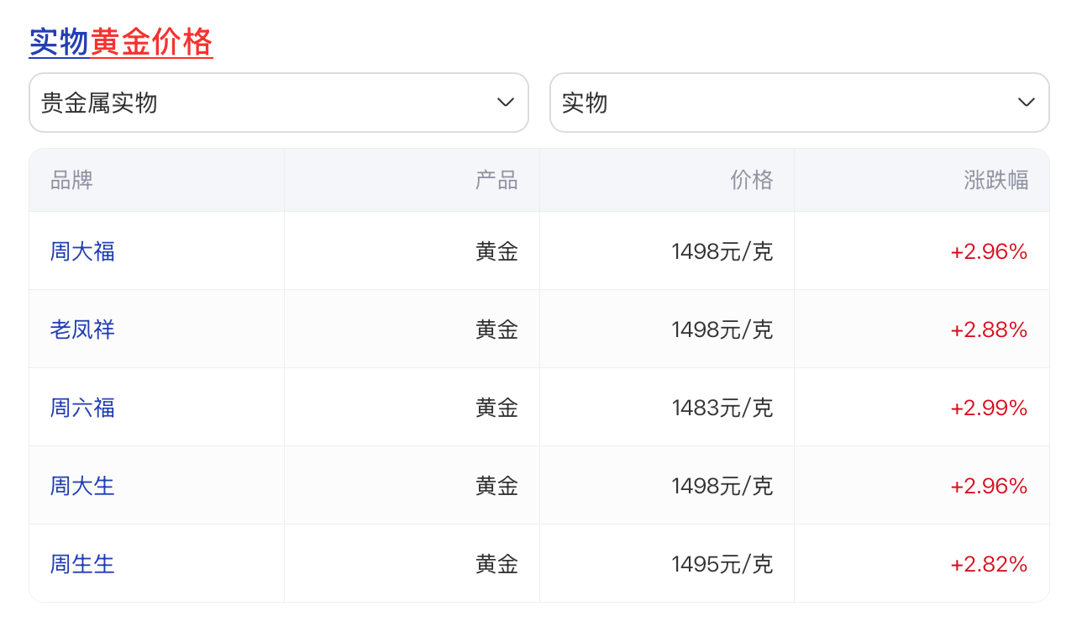Open the 周六福 brand page
This screenshot has height=622, width=1082.
tap(81, 407)
